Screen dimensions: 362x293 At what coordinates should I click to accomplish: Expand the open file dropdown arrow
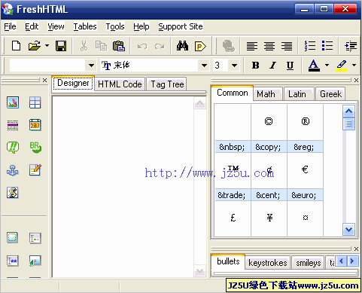point(47,46)
